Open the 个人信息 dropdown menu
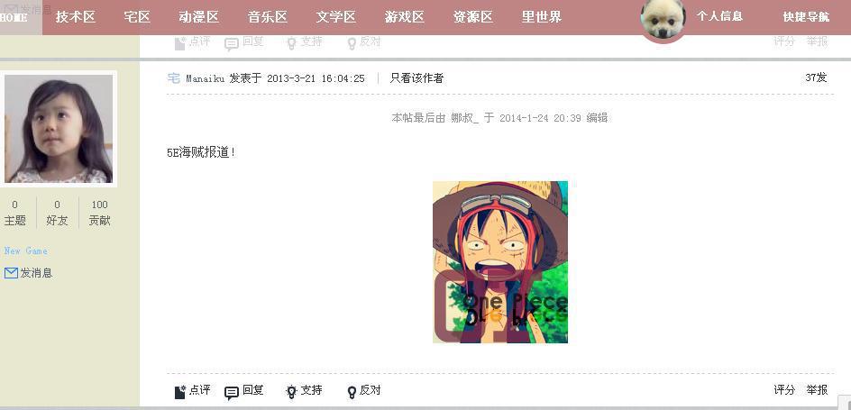This screenshot has height=410, width=851. click(x=719, y=16)
